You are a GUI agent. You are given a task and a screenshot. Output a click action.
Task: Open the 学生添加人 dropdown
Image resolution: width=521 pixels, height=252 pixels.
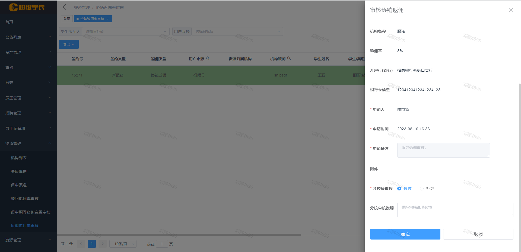click(125, 31)
